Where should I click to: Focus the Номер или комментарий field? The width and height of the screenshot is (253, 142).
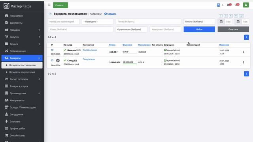pos(64,22)
